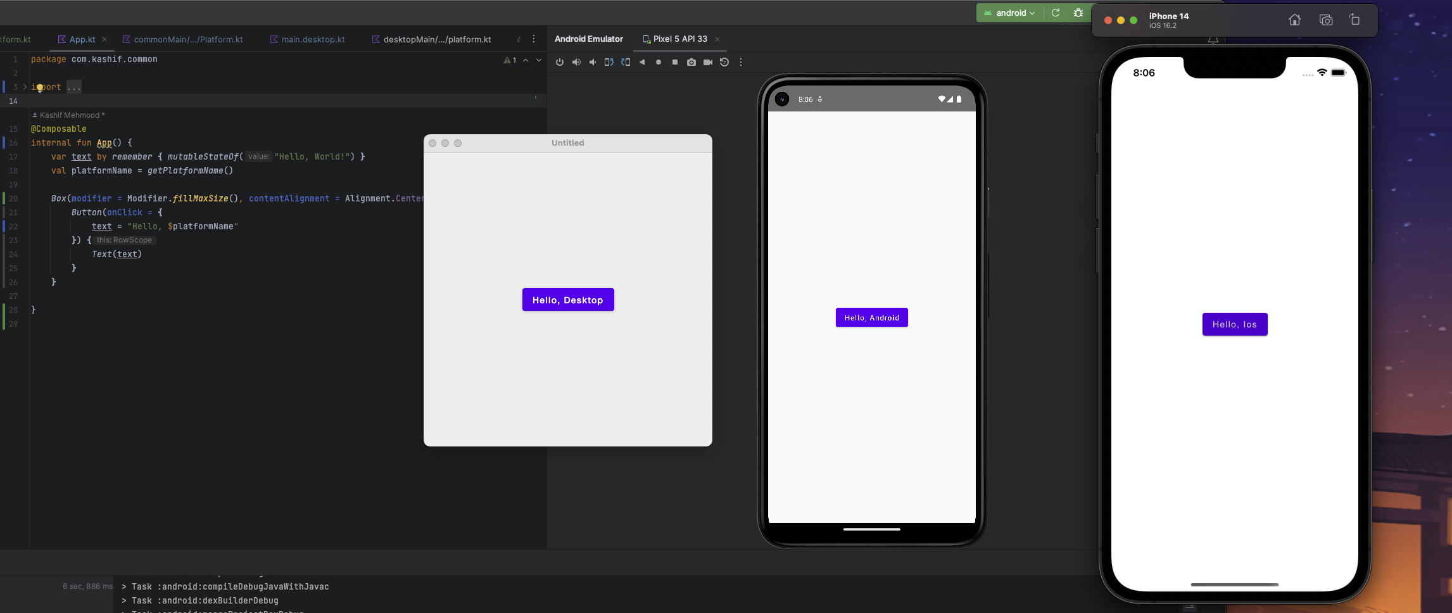Go to previous highlighted error arrow
The height and width of the screenshot is (613, 1452).
(526, 60)
